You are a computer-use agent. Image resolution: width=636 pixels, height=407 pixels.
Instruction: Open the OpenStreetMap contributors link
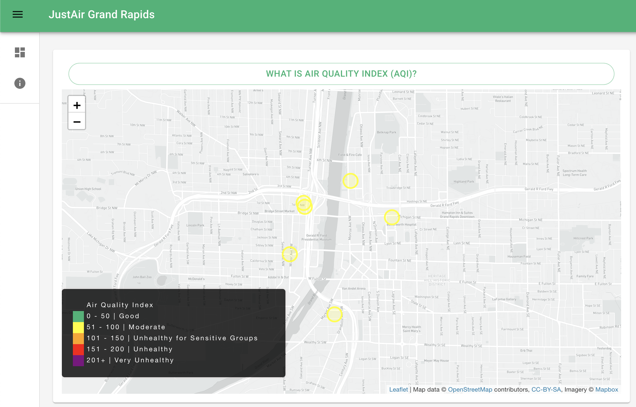click(470, 389)
